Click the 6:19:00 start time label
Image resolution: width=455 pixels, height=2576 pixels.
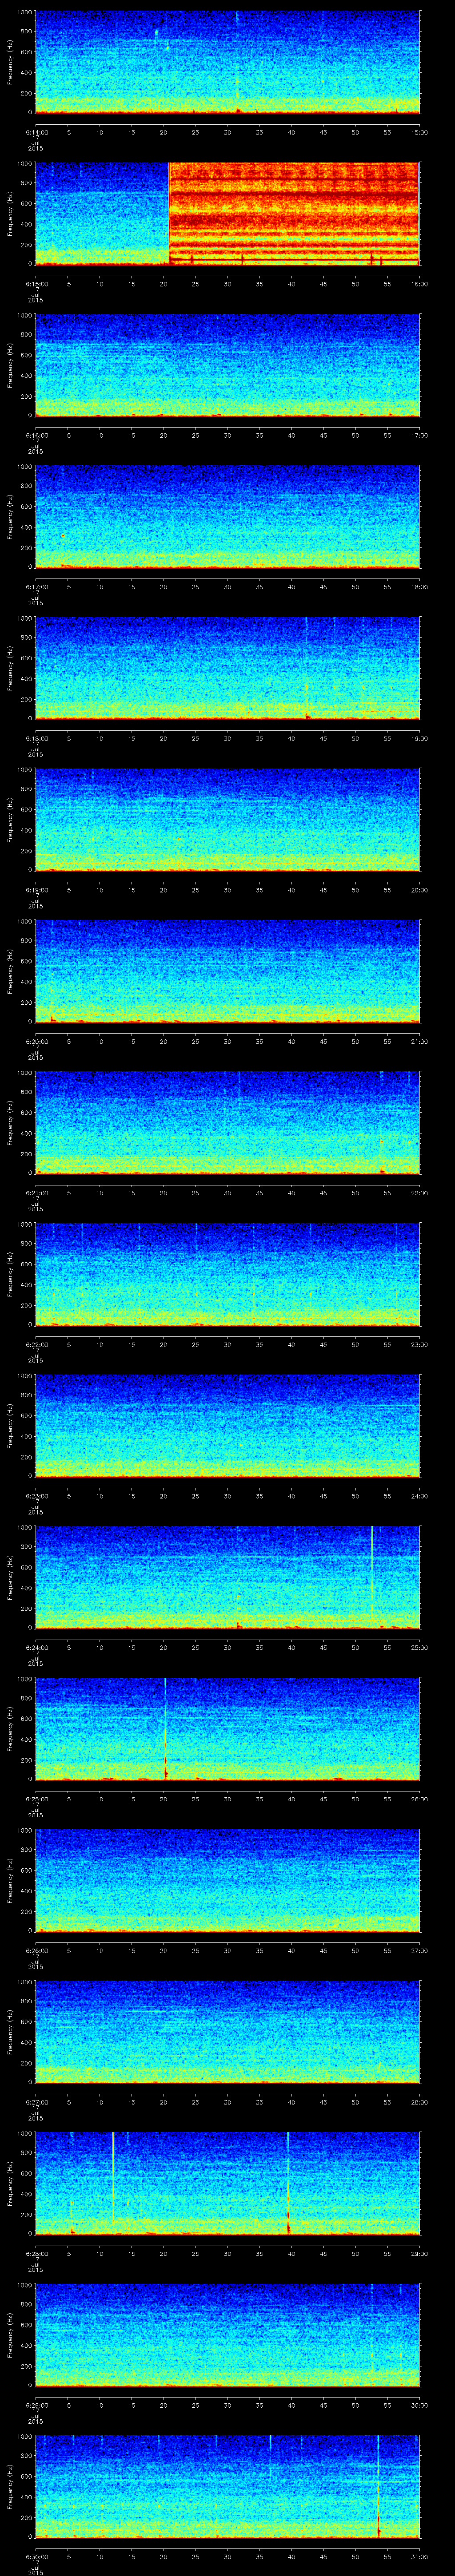pos(36,890)
